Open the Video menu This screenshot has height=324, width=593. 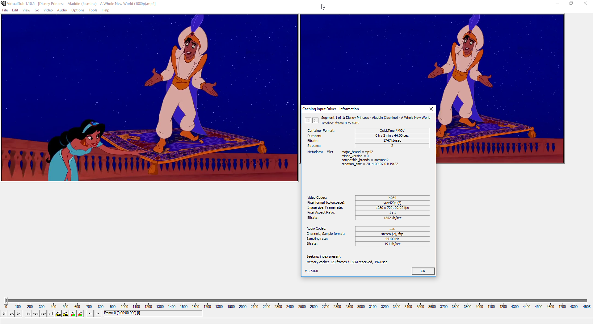pos(48,10)
